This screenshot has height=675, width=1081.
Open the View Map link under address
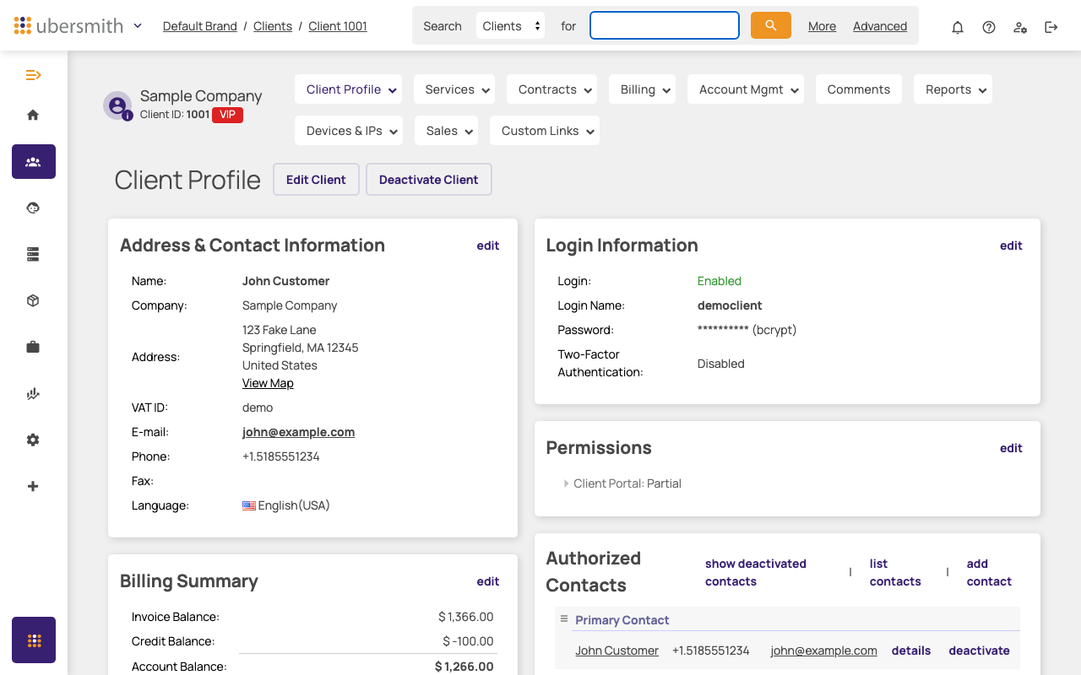point(268,383)
